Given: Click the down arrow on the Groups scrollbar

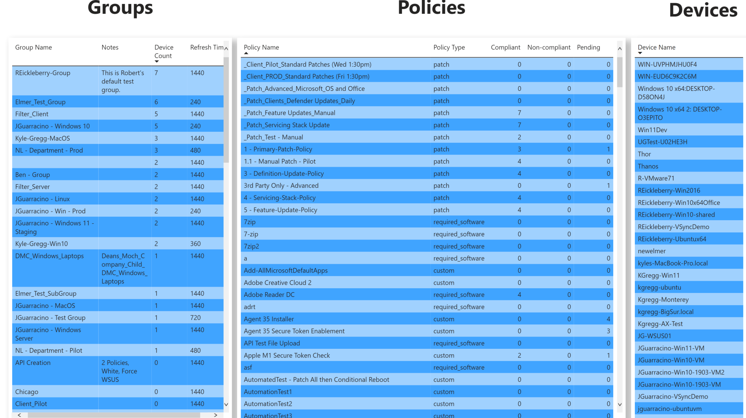Looking at the screenshot, I should [226, 404].
